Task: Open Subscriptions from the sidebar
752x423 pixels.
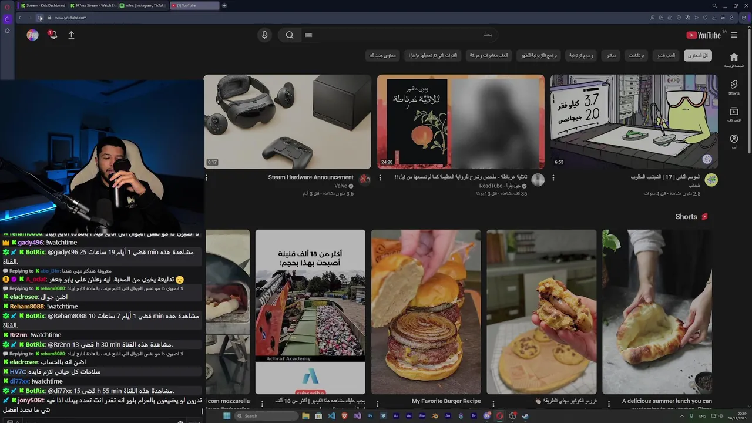Action: [734, 114]
